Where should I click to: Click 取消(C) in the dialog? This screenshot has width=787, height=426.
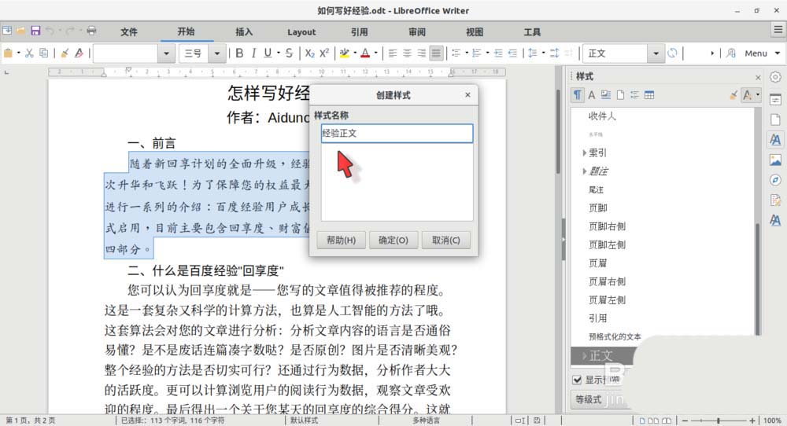tap(446, 240)
